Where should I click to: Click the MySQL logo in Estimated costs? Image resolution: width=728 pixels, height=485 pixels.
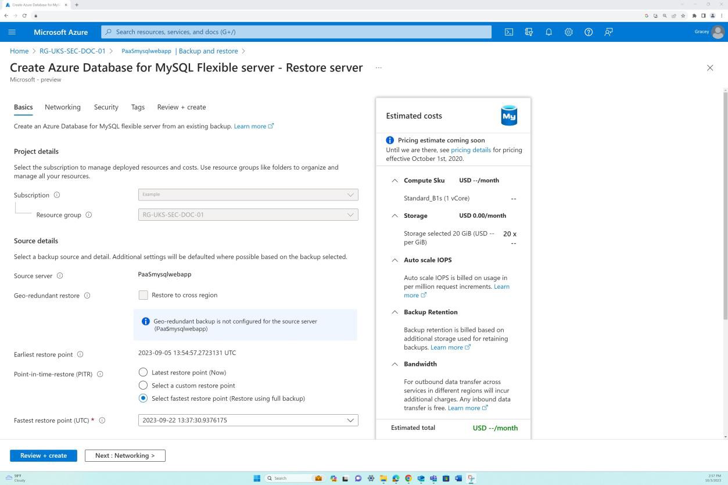508,114
